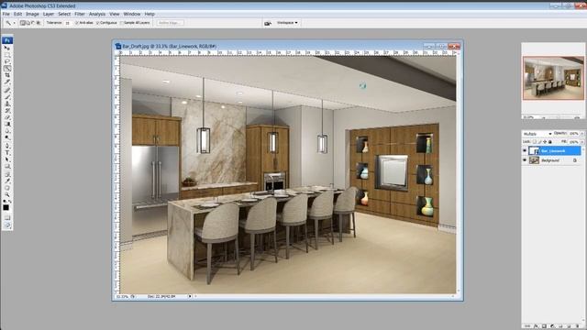The width and height of the screenshot is (587, 330).
Task: Hide the Background layer eye
Action: tap(525, 159)
